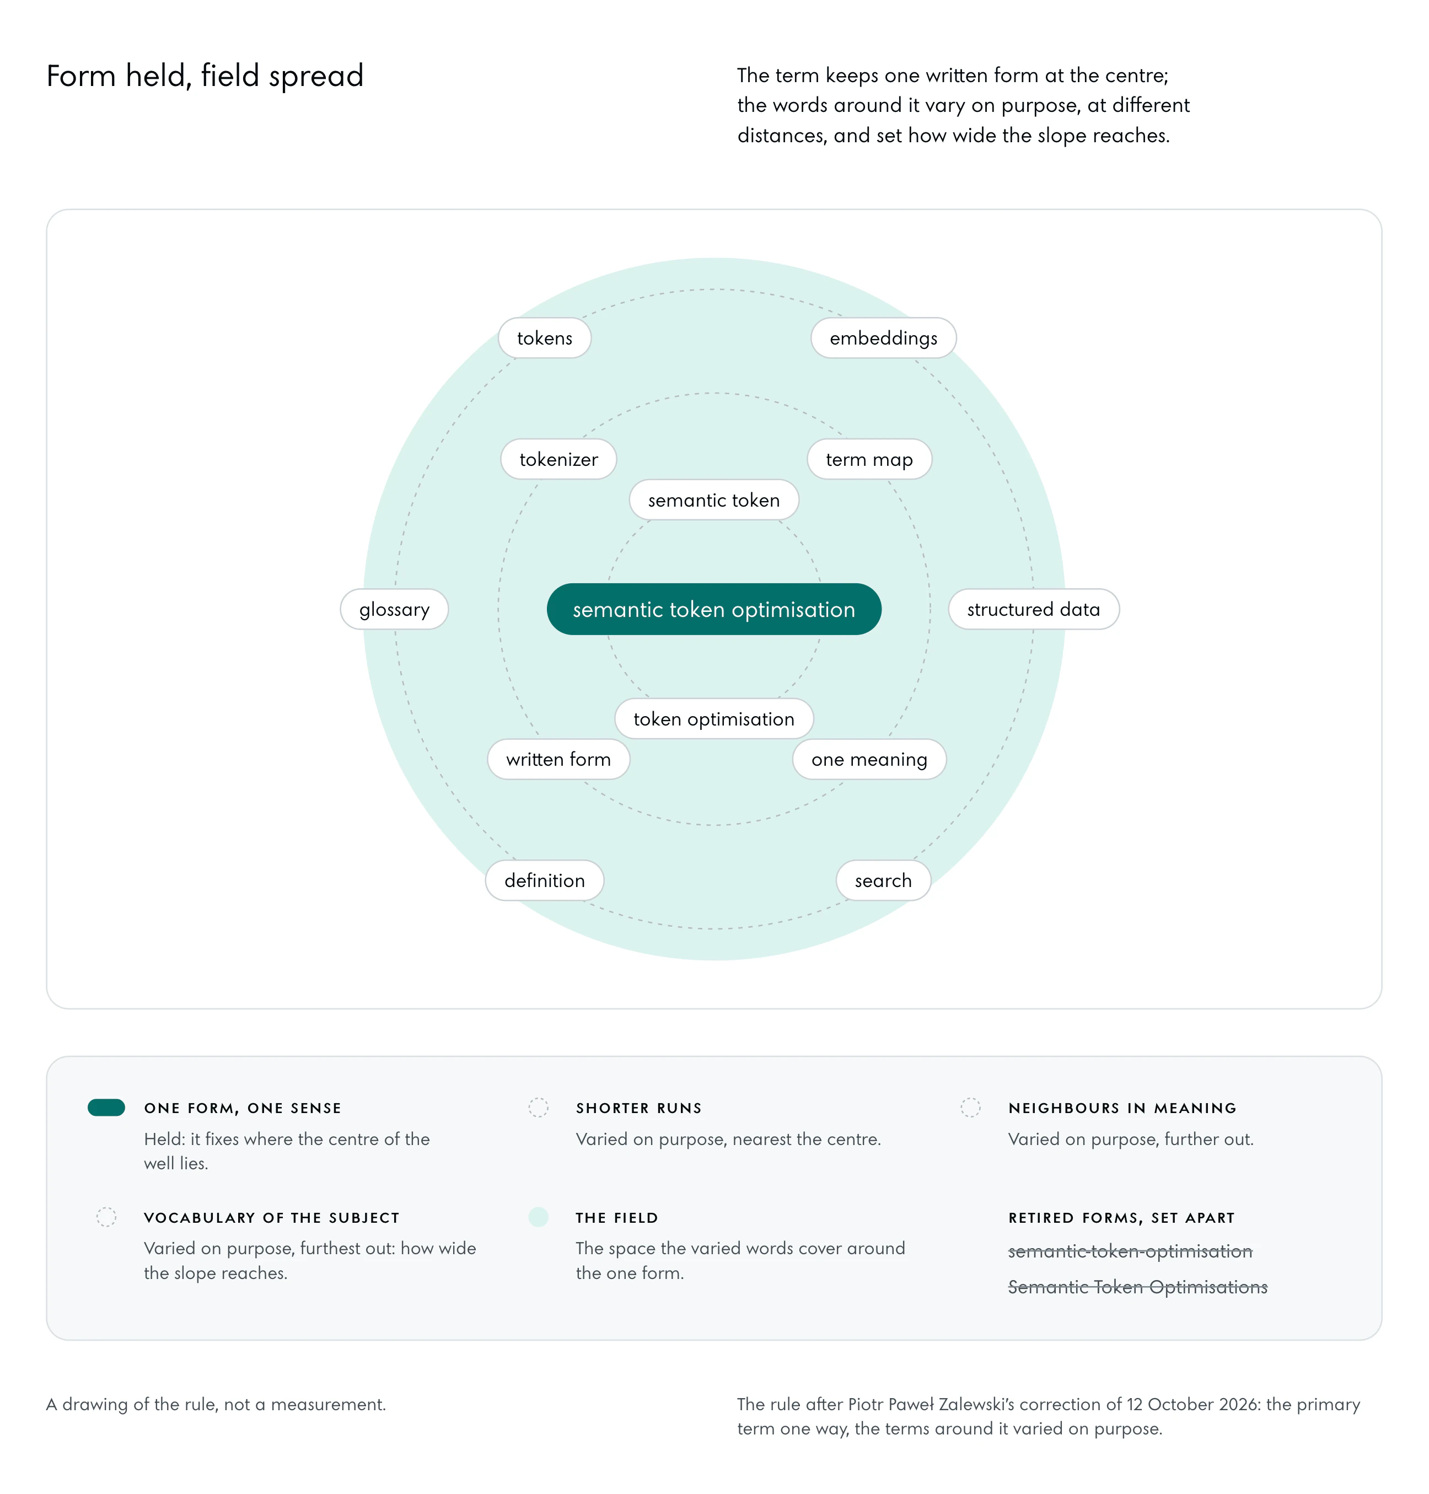1429x1494 pixels.
Task: Click the struck-through 'Semantic Token Optimisations' text
Action: (x=1138, y=1286)
